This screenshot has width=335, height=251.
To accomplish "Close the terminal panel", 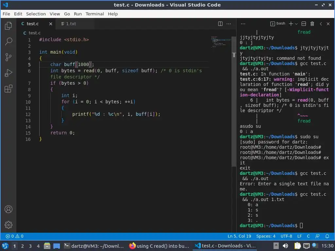I will 328,24.
